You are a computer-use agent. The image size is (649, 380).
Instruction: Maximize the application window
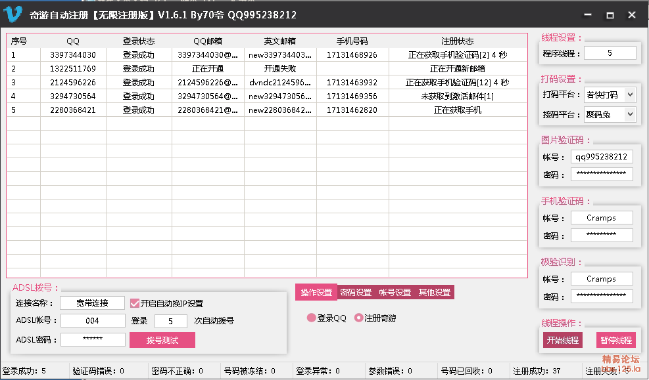(x=610, y=14)
